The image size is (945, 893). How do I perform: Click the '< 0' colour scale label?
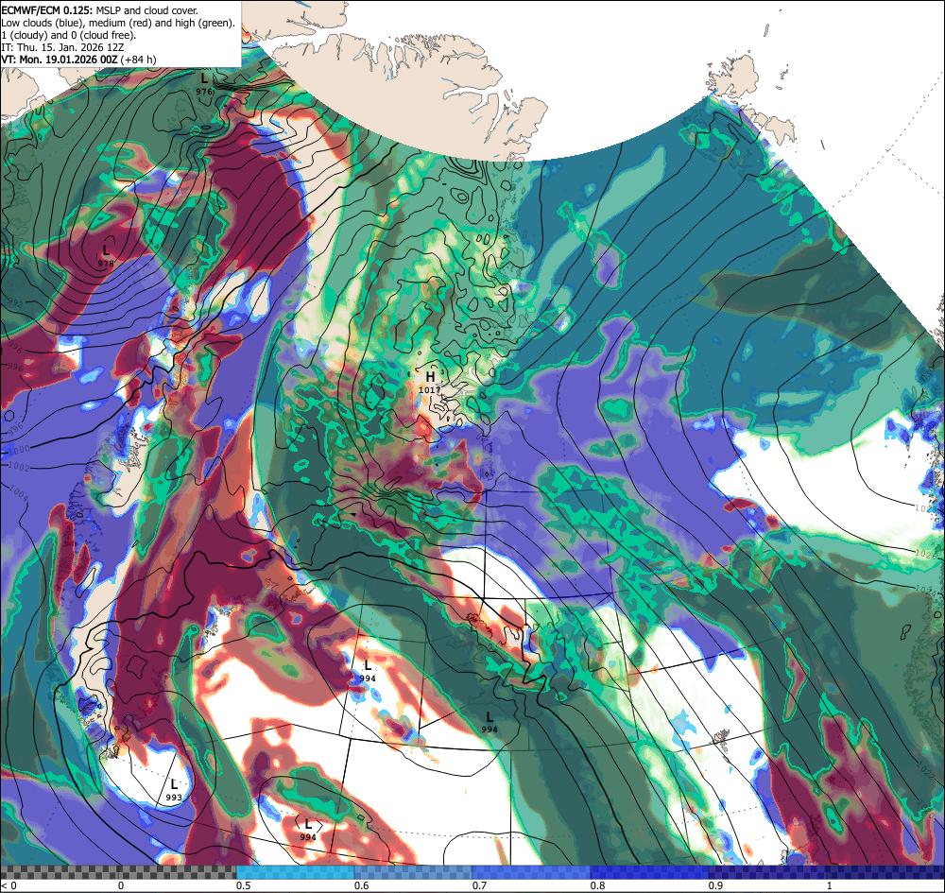9,885
